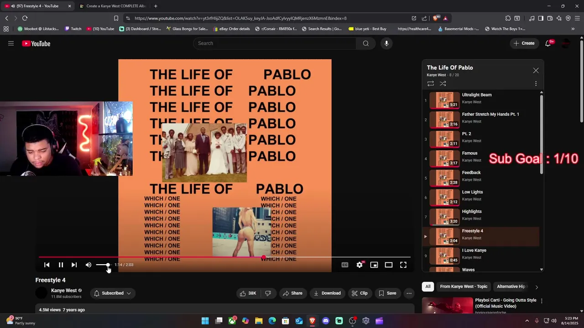Viewport: 584px width, 328px height.
Task: Open a new browser tab
Action: pyautogui.click(x=156, y=6)
